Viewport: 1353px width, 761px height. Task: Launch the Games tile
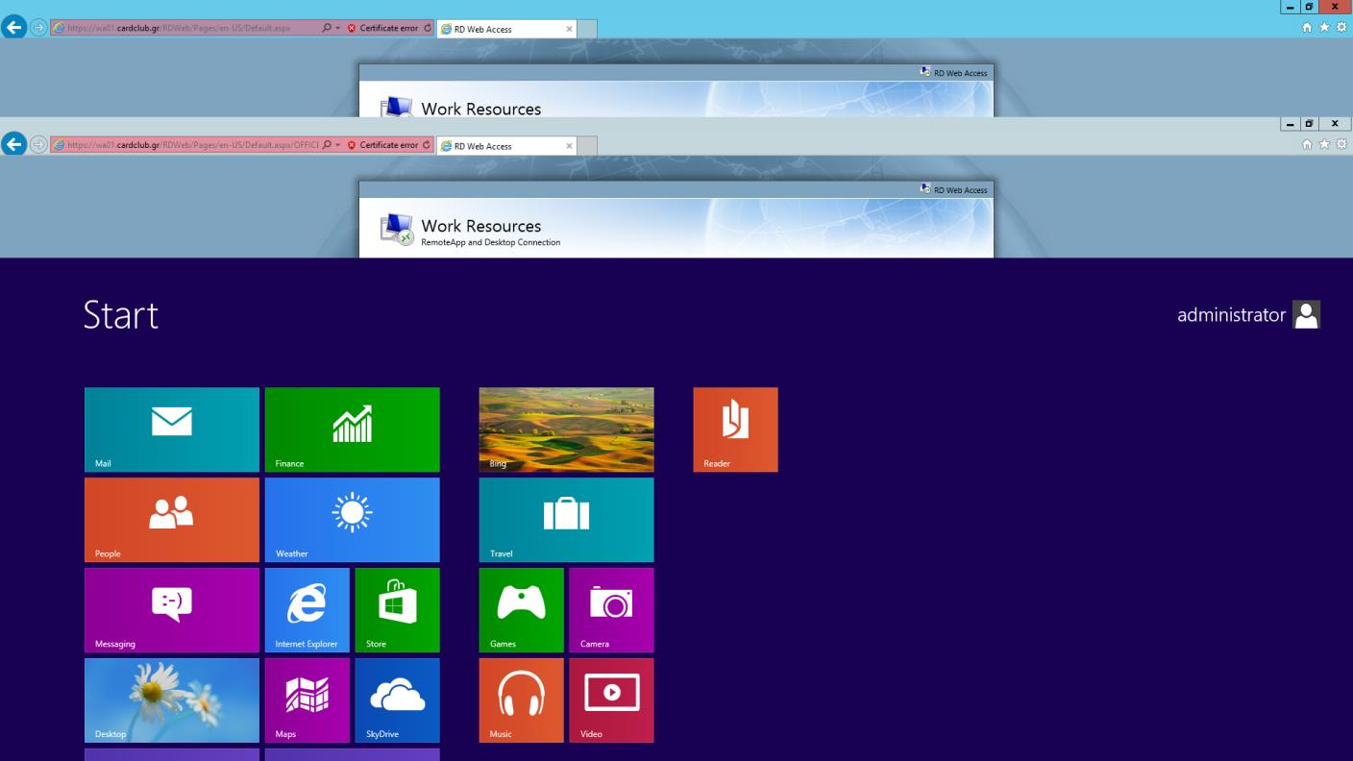tap(521, 610)
